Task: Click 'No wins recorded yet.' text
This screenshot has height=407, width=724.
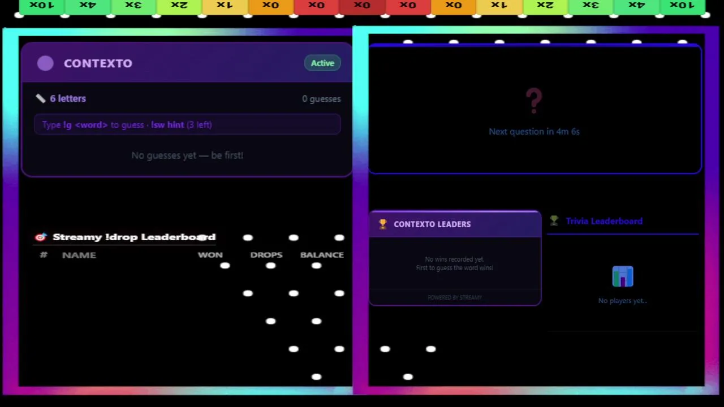Action: coord(455,259)
